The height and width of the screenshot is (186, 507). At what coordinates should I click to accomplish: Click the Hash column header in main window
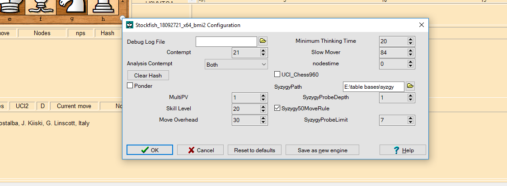(x=108, y=33)
